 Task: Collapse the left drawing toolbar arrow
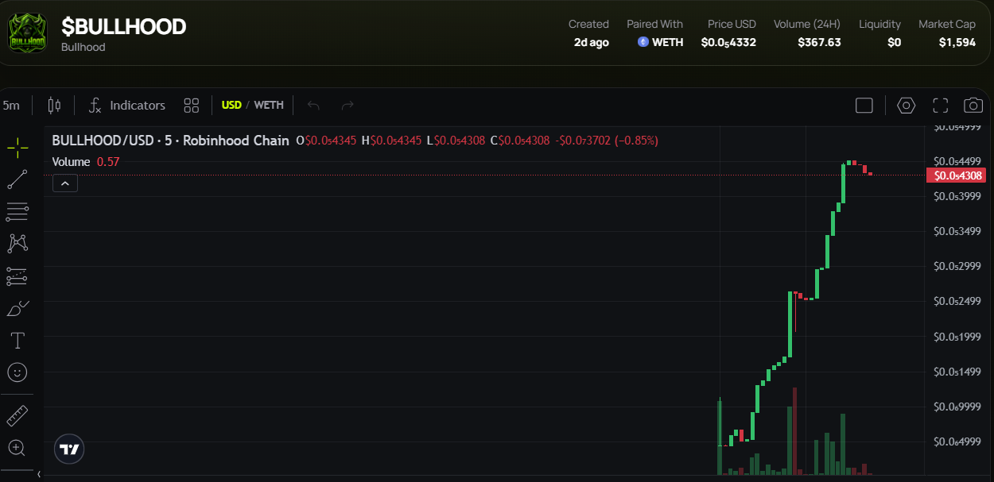[x=39, y=475]
